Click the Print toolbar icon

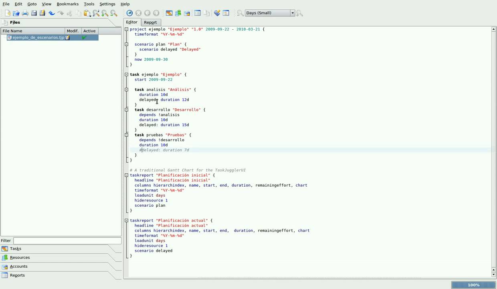pyautogui.click(x=25, y=13)
